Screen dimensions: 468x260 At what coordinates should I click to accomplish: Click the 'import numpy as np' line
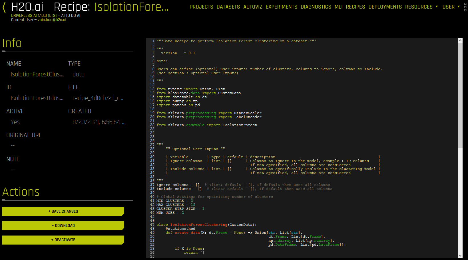coord(177,101)
